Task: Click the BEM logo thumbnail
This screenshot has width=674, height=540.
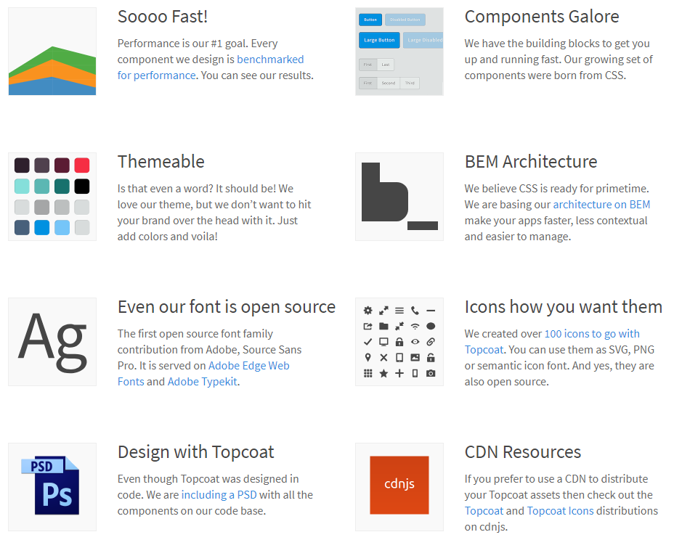Action: 399,197
